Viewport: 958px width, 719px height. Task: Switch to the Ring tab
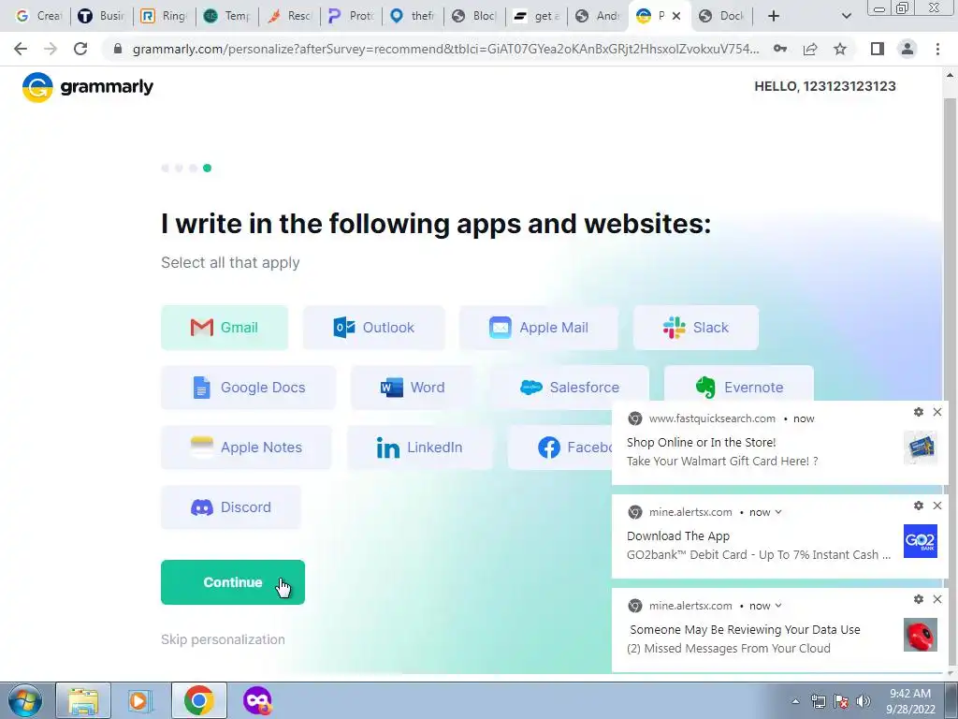click(x=164, y=16)
